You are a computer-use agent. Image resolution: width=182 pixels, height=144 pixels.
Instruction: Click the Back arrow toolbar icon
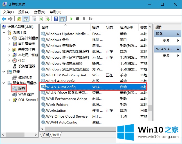point(4,19)
